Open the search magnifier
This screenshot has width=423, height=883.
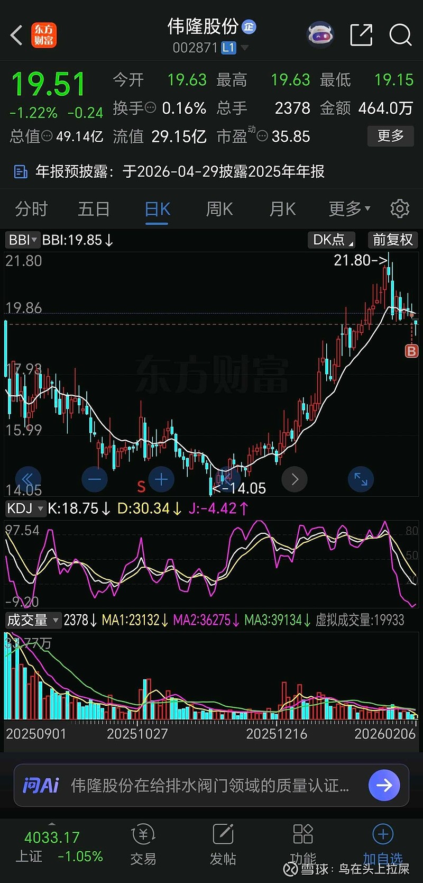(x=400, y=35)
